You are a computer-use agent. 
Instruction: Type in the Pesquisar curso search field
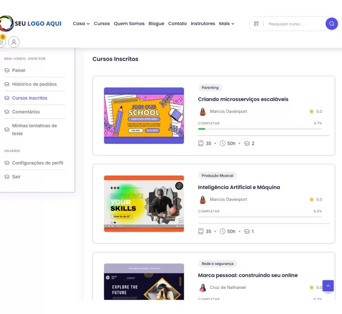click(x=294, y=24)
